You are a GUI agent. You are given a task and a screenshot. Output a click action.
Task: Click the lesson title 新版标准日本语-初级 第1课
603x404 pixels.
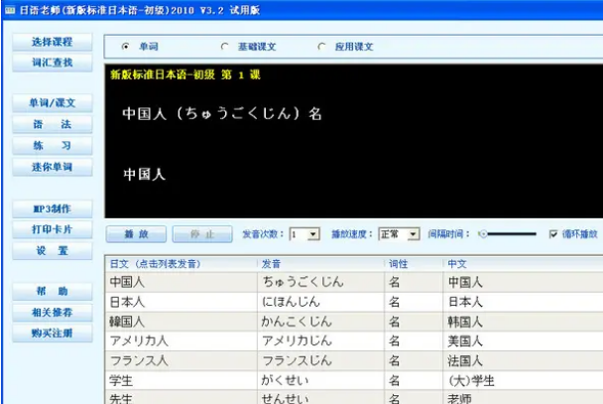(185, 74)
